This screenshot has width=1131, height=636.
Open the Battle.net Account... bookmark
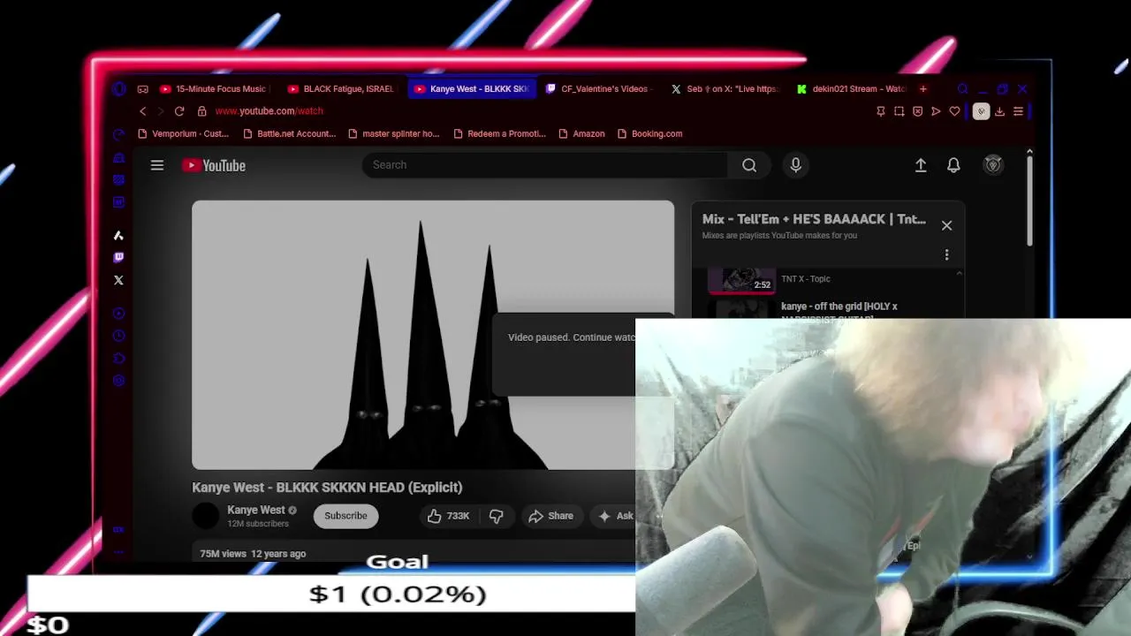tap(290, 134)
